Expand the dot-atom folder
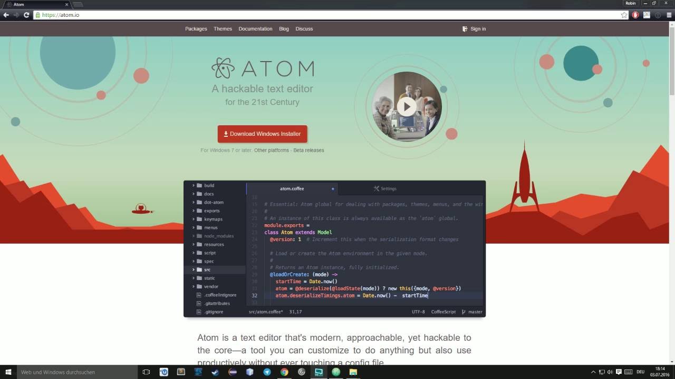 (x=194, y=202)
